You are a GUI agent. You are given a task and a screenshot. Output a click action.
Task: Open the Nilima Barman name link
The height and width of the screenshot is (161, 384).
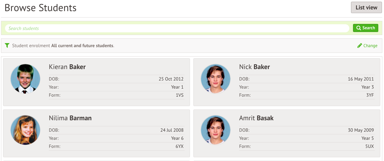70,118
